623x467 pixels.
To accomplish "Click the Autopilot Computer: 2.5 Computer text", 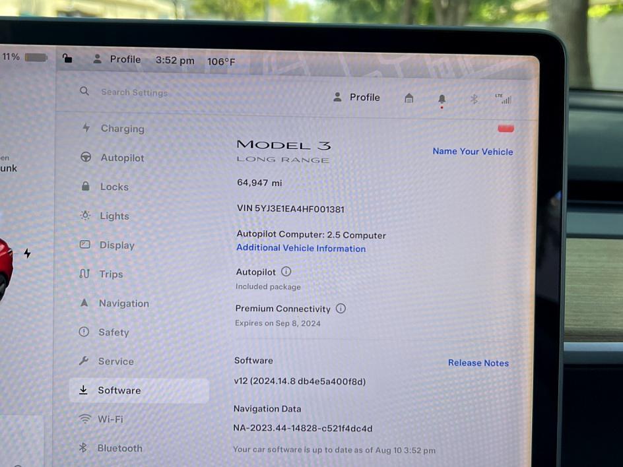I will pos(311,235).
